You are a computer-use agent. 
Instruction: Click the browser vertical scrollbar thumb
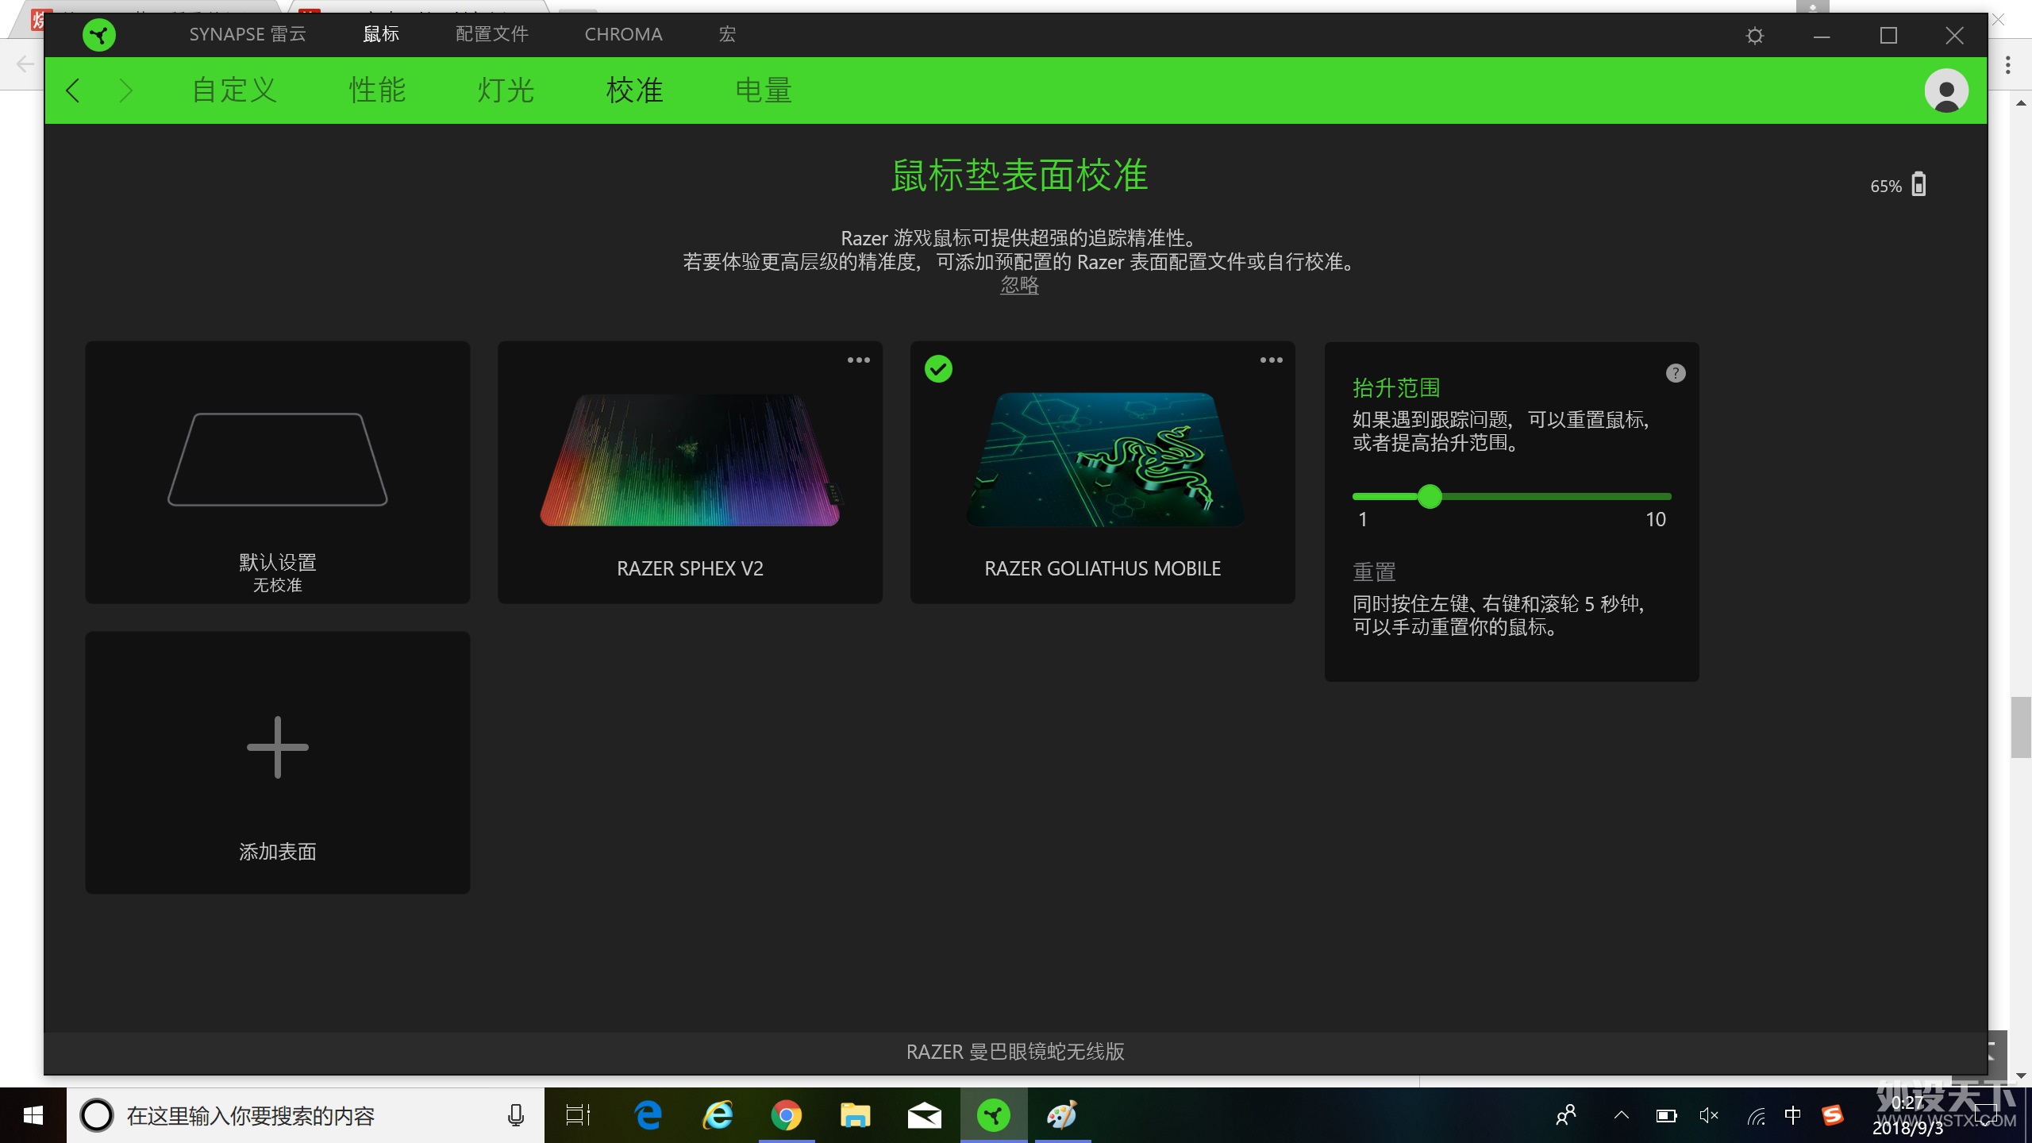tap(2021, 727)
